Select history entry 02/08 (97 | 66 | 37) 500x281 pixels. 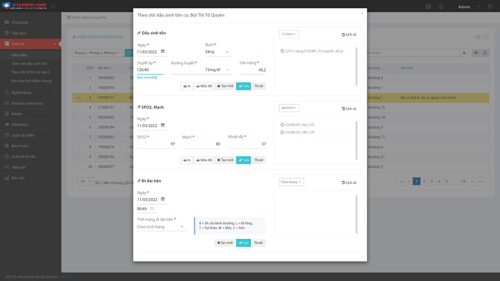pos(300,125)
